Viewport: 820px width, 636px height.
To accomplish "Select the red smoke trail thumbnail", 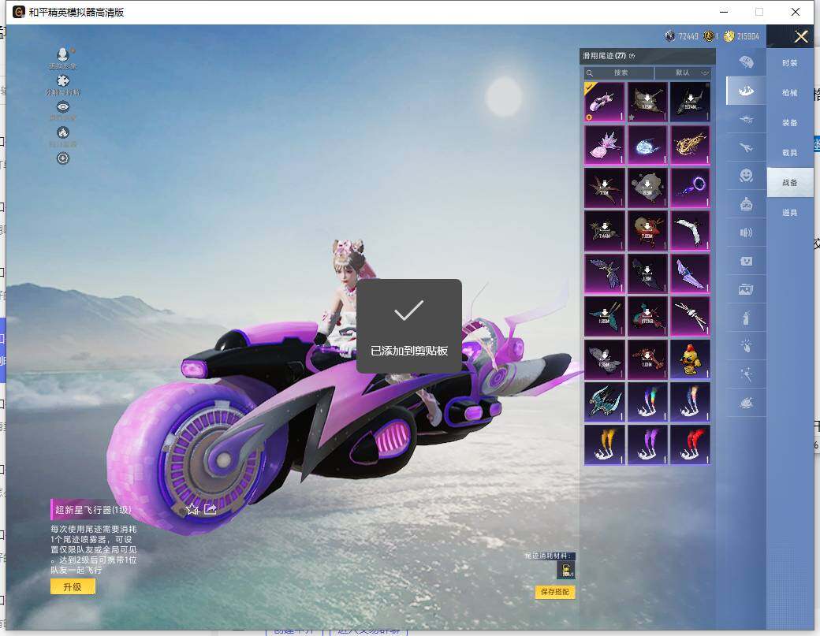I will coord(691,444).
